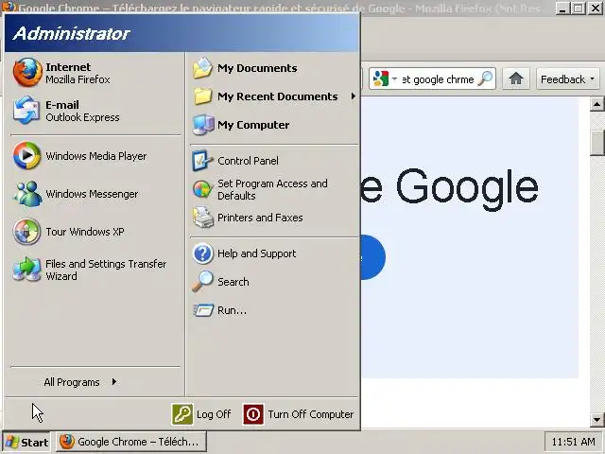Expand the All Programs menu
Screen dimensions: 605x454
click(80, 382)
